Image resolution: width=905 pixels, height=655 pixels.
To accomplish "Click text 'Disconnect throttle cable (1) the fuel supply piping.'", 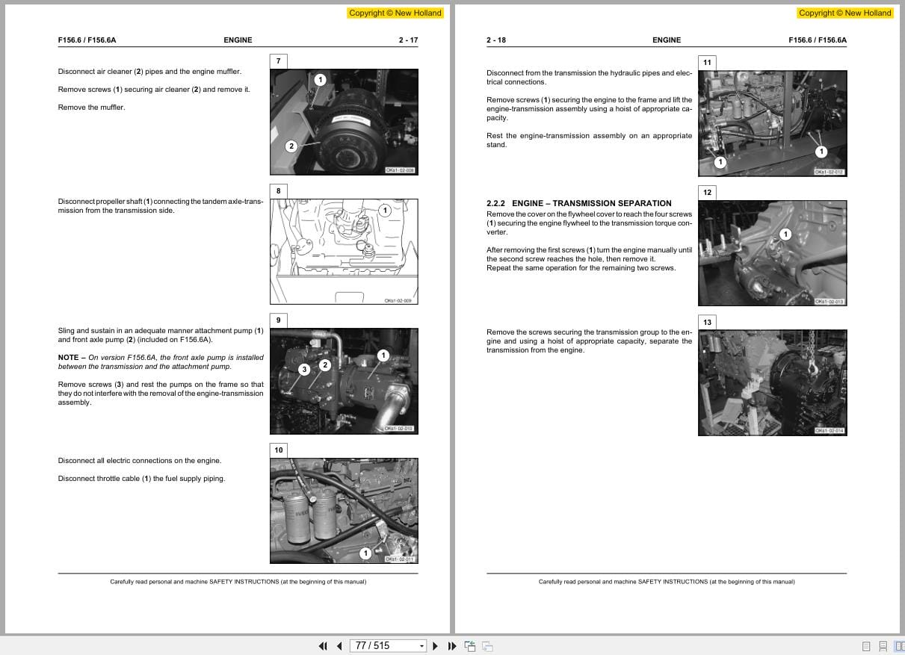I will click(x=141, y=479).
